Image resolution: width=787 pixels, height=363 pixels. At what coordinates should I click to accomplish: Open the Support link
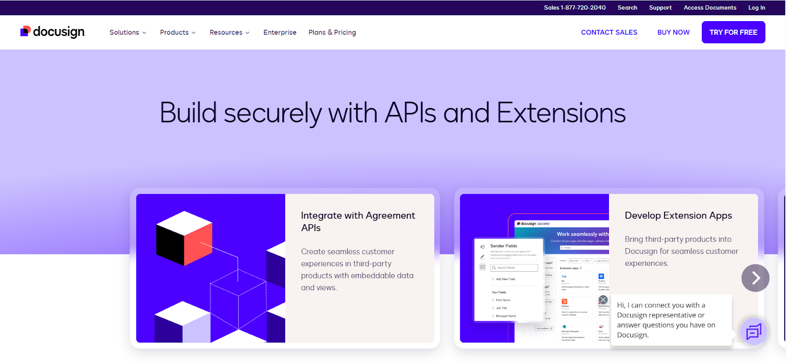coord(660,8)
